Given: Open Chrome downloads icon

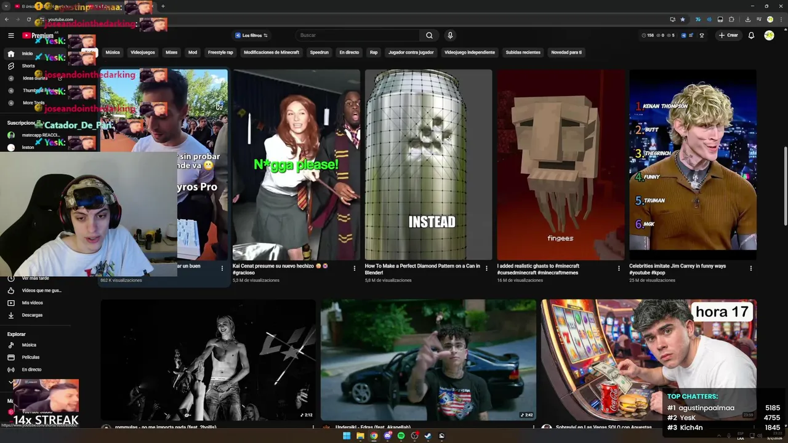Looking at the screenshot, I should [x=747, y=20].
